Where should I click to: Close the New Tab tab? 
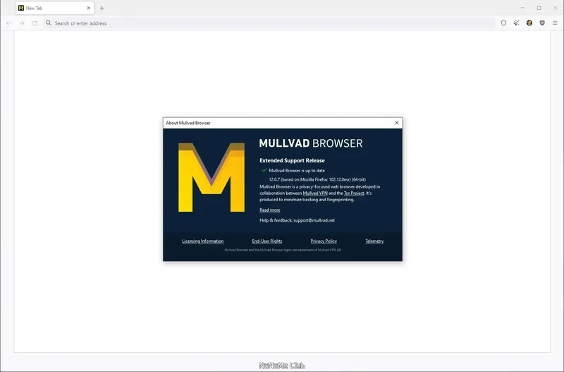pos(89,8)
